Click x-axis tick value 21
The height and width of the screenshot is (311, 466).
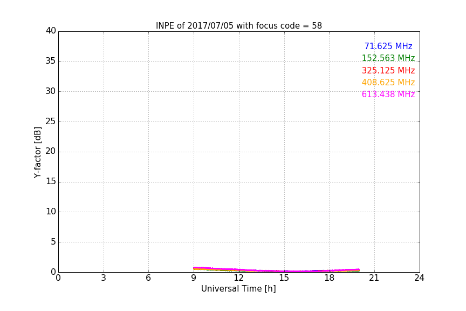coord(374,278)
